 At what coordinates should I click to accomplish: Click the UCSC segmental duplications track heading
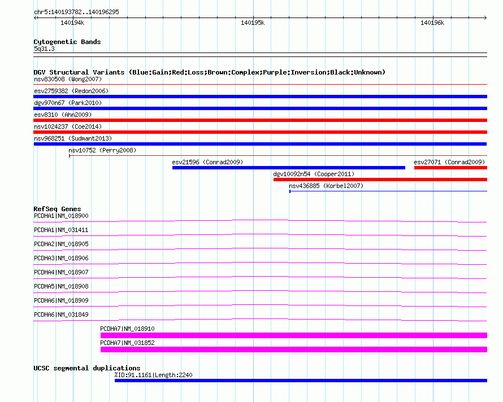(87, 368)
